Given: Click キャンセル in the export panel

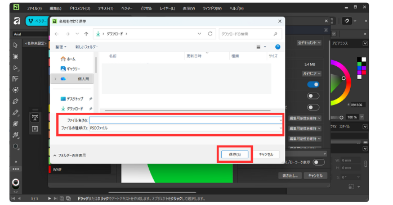Looking at the screenshot, I should pos(315,176).
